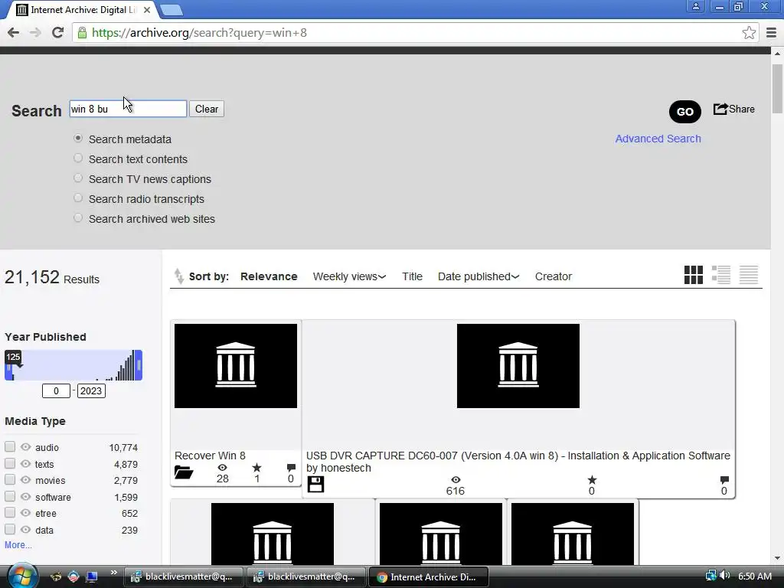Check the movies media type
The height and width of the screenshot is (588, 784).
(10, 480)
